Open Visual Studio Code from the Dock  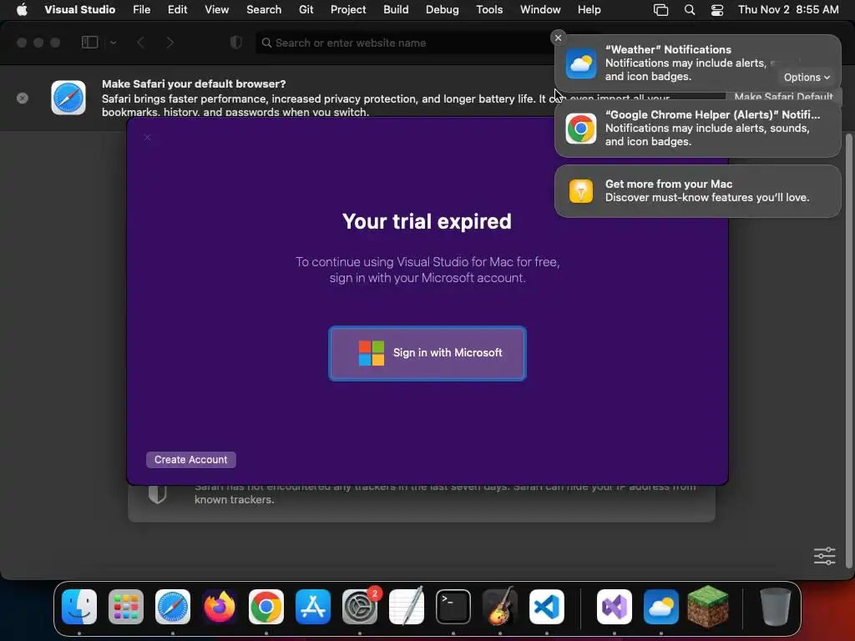(x=547, y=606)
